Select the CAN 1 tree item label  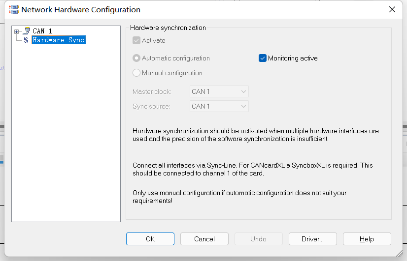point(42,31)
